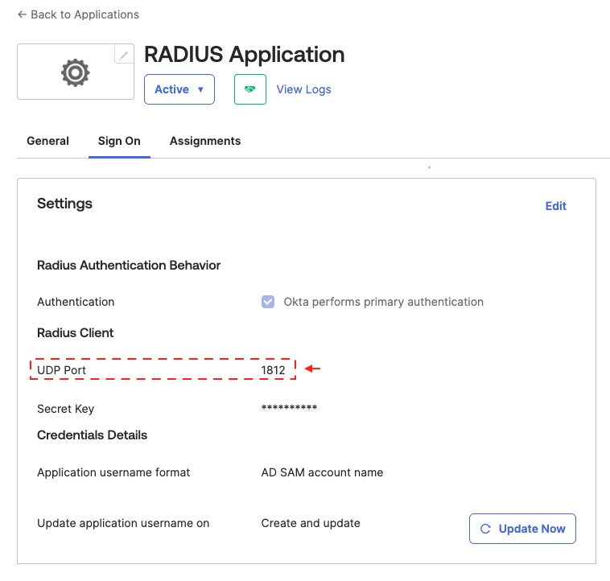
Task: Edit the application logo pencil icon
Action: 124,56
